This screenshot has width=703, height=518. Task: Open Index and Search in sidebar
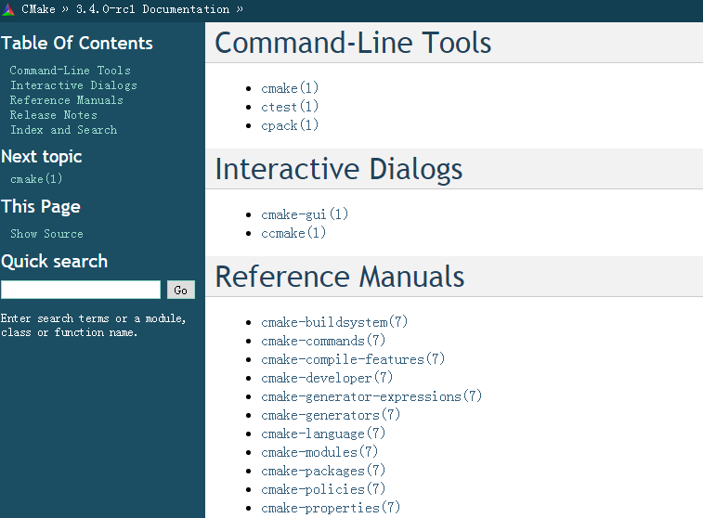pyautogui.click(x=63, y=130)
